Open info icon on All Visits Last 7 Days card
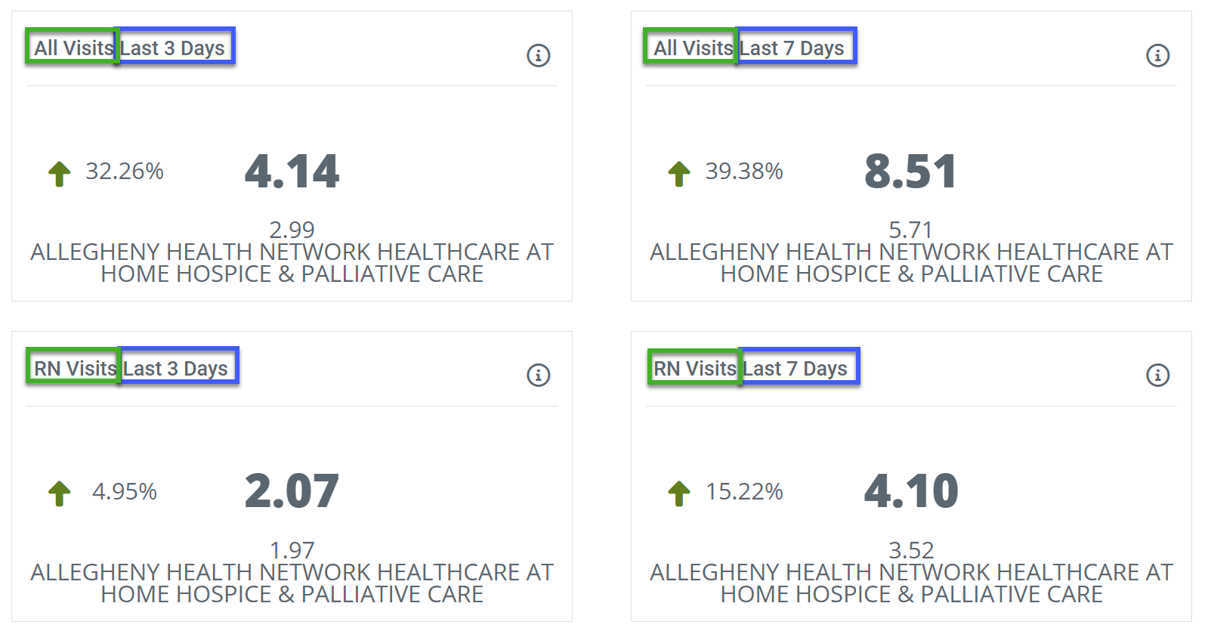Screen dimensions: 1208x631 point(1157,55)
